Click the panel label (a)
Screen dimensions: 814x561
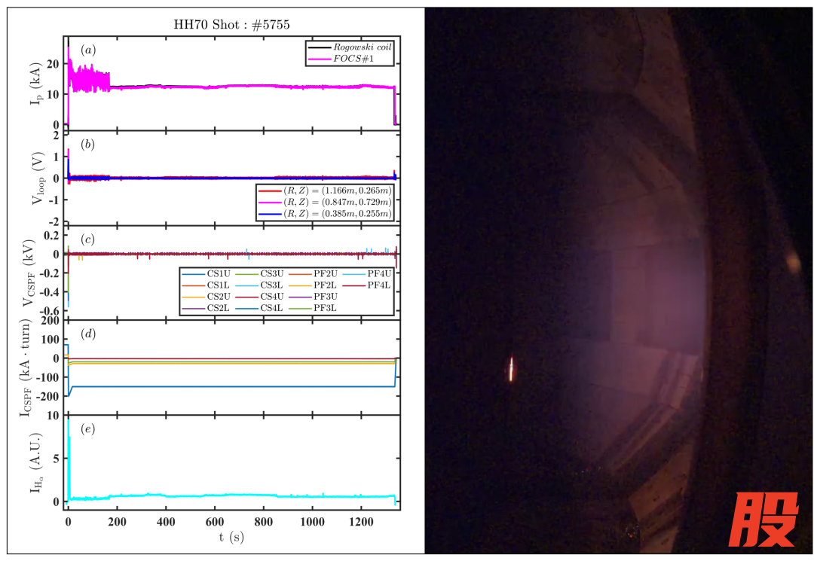coord(88,50)
